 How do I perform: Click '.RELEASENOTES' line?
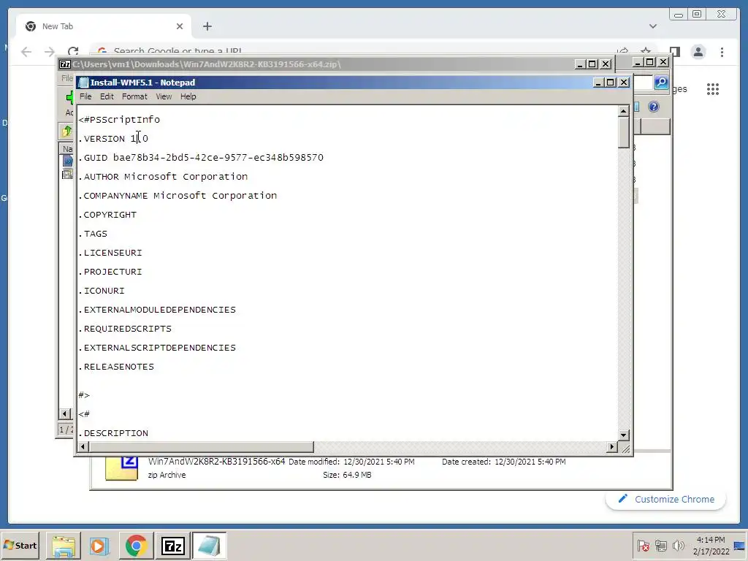click(116, 367)
